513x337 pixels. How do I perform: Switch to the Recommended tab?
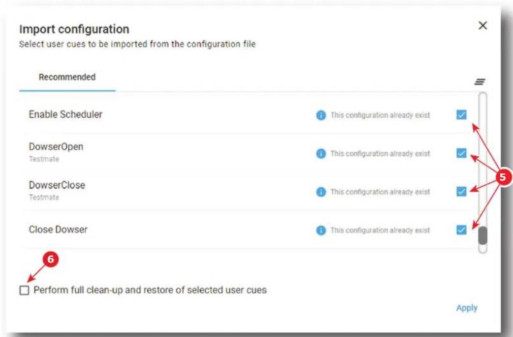coord(67,77)
